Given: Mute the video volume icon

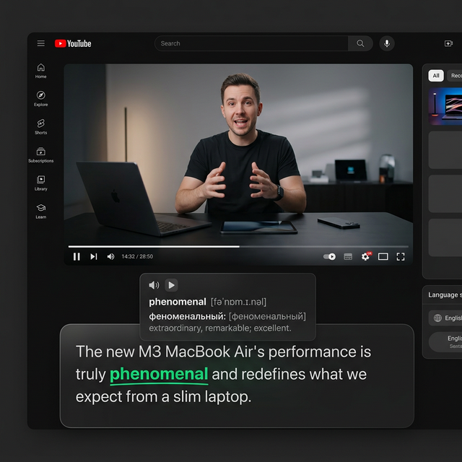Looking at the screenshot, I should 110,257.
